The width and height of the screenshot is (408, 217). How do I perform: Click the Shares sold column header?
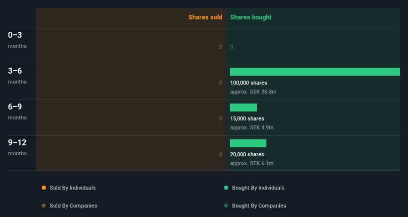click(x=205, y=17)
